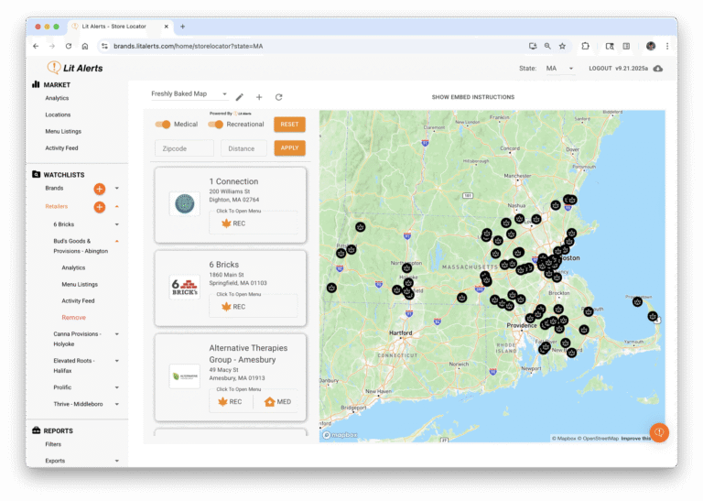
Task: Open Analytics under Market section
Action: [x=57, y=98]
